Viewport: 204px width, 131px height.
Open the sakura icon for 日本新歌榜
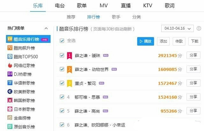(x=10, y=109)
